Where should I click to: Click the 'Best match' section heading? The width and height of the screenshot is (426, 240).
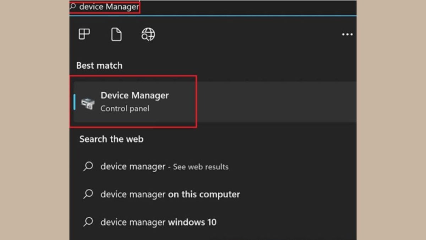(x=99, y=66)
